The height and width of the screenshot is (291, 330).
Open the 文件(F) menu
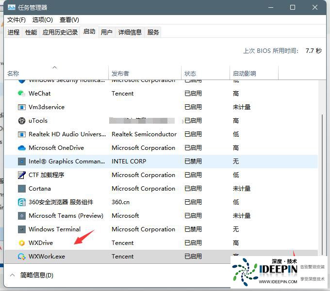16,20
